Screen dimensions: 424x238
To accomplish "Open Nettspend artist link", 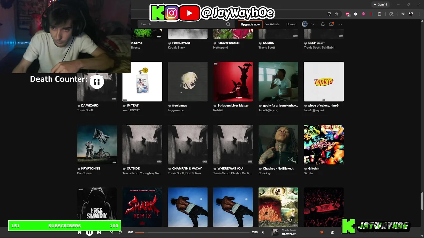I will coord(220,47).
